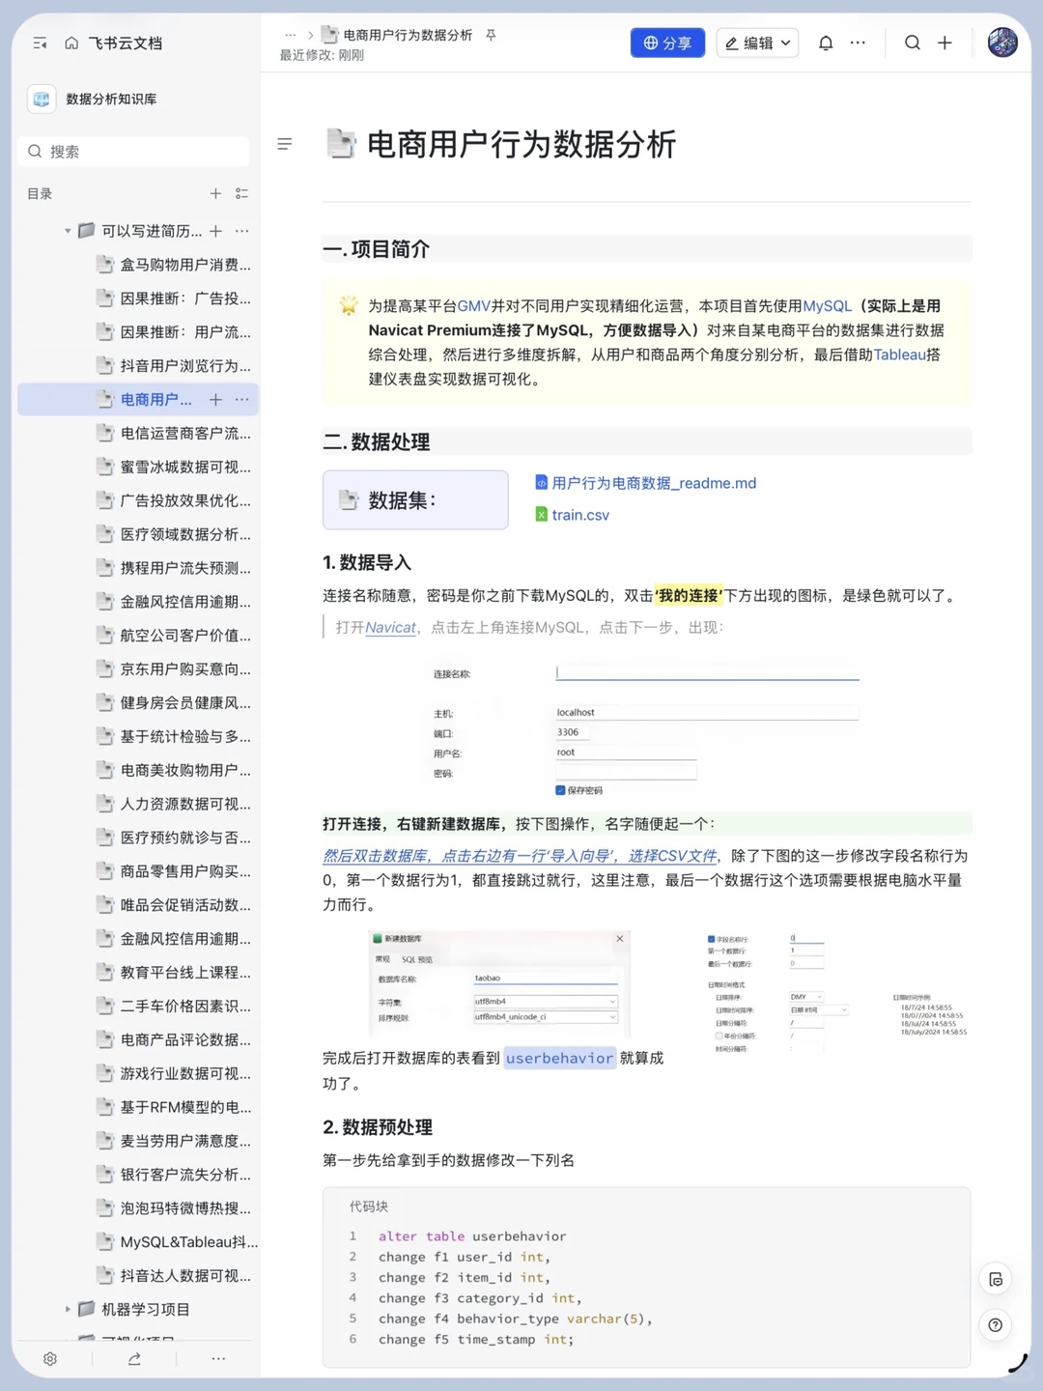This screenshot has width=1043, height=1391.
Task: Click in the 搜索 box
Action: click(133, 152)
